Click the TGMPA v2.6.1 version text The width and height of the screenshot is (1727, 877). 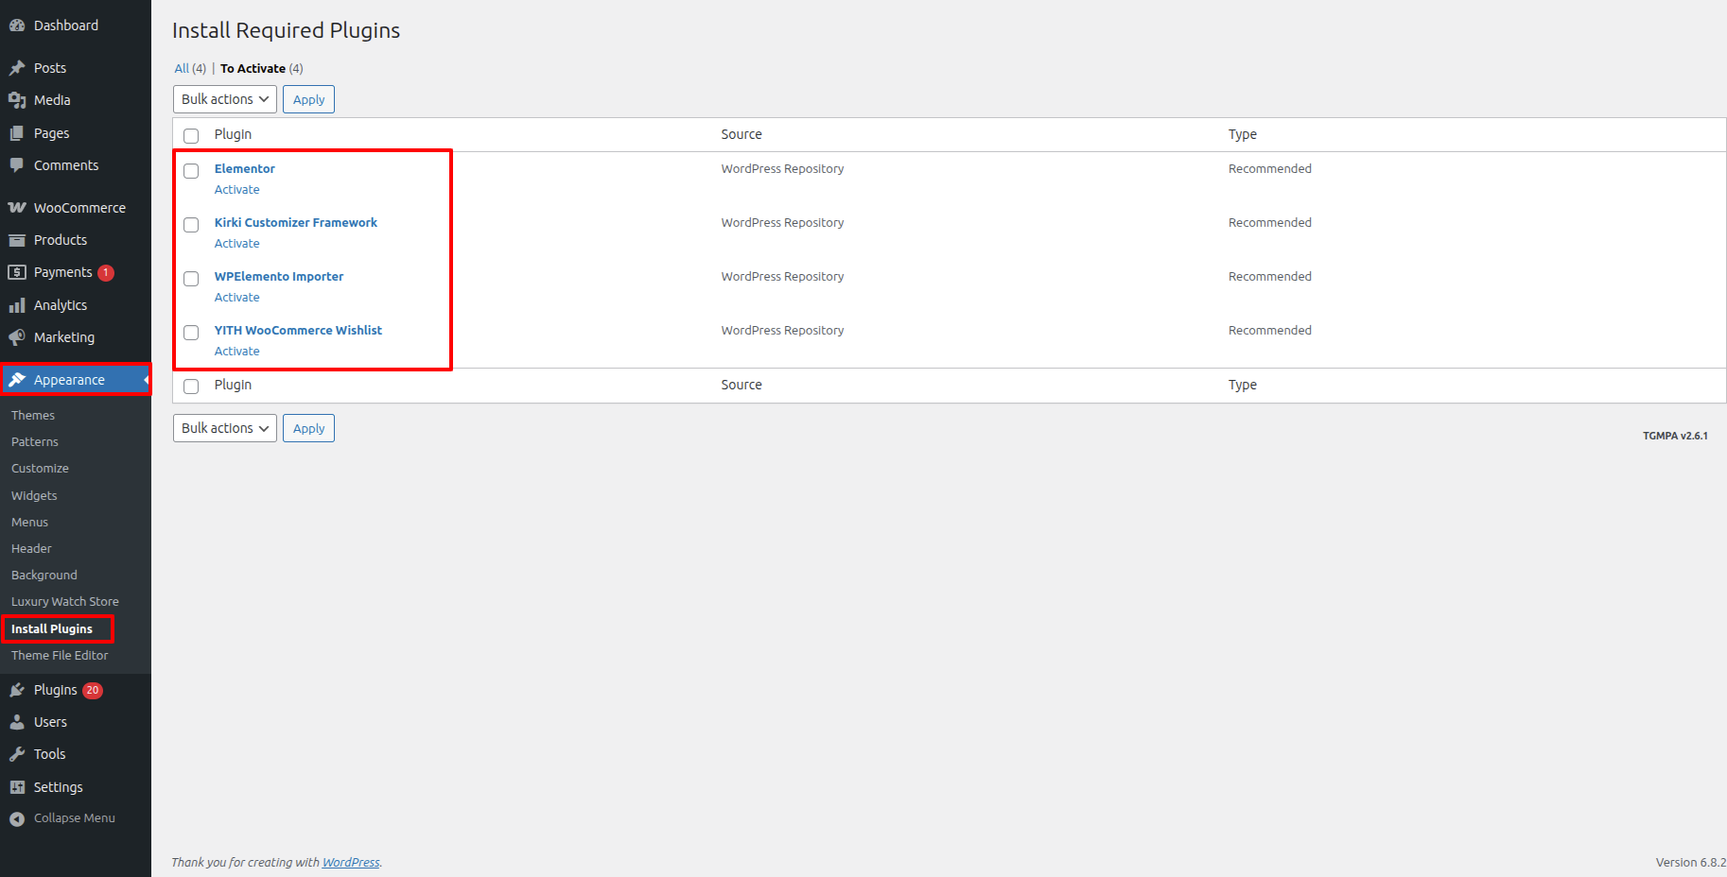click(x=1675, y=436)
